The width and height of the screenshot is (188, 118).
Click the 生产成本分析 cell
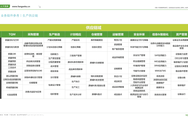click(76, 94)
